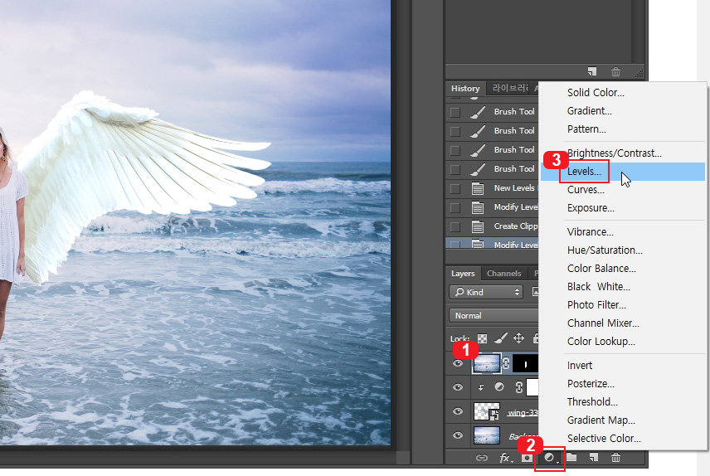Switch to the History tab
Viewport: 710px width, 476px height.
(465, 88)
